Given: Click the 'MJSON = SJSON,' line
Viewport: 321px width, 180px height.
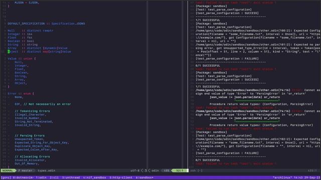Looking at the screenshot, I should click(27, 2).
